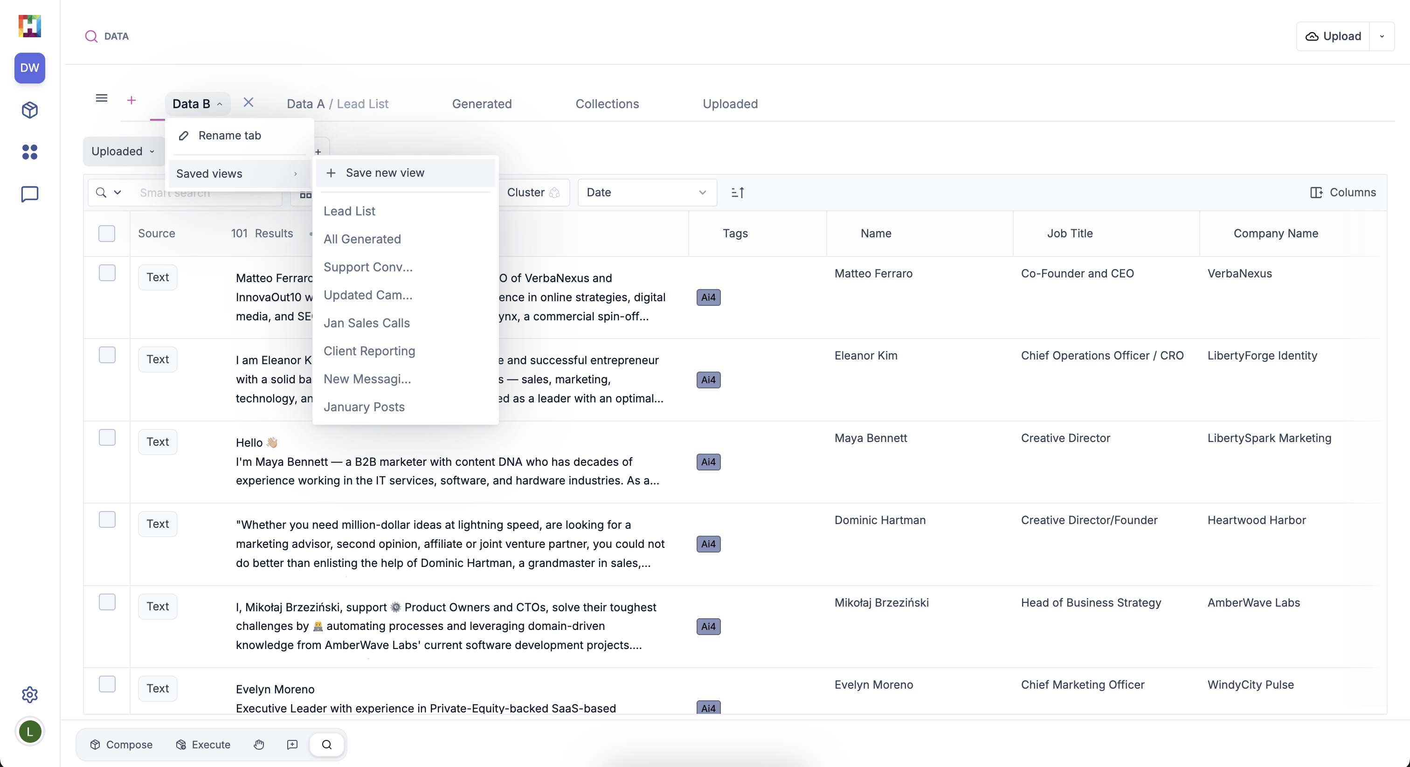
Task: Open the apps grid icon in sidebar
Action: pos(29,152)
